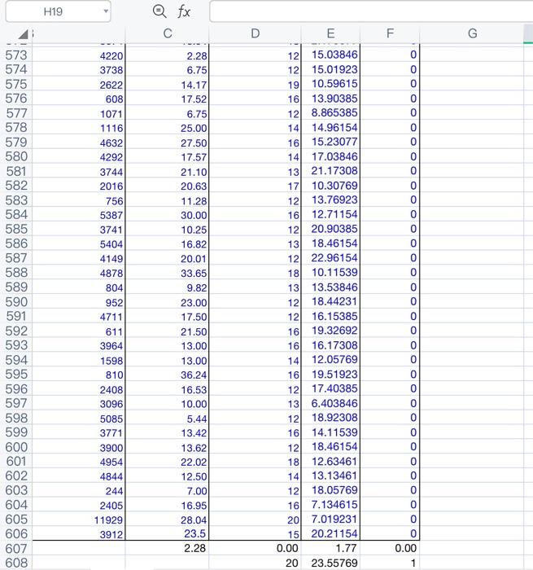Click cell showing 21.17308
Screen dimensions: 533x570
[x=330, y=171]
